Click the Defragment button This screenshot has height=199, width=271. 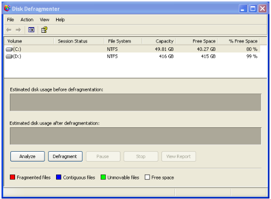(x=65, y=156)
